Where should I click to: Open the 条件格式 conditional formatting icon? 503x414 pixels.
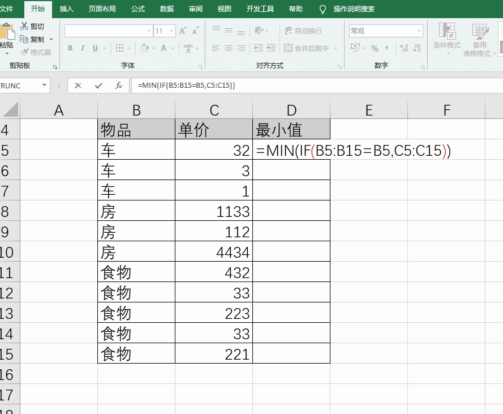tap(447, 31)
